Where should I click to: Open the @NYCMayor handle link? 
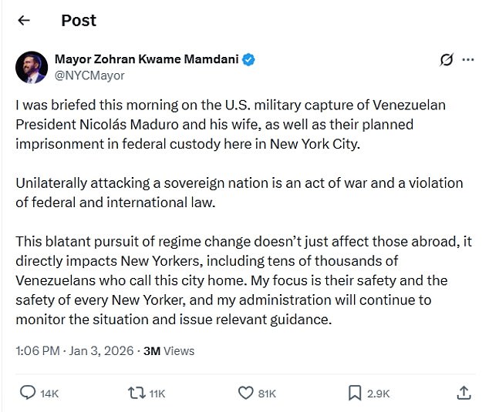click(89, 75)
